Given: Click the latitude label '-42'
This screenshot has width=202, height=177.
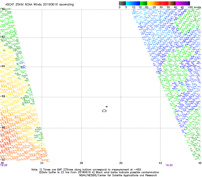Looking at the screenshot, I should pyautogui.click(x=2, y=37).
